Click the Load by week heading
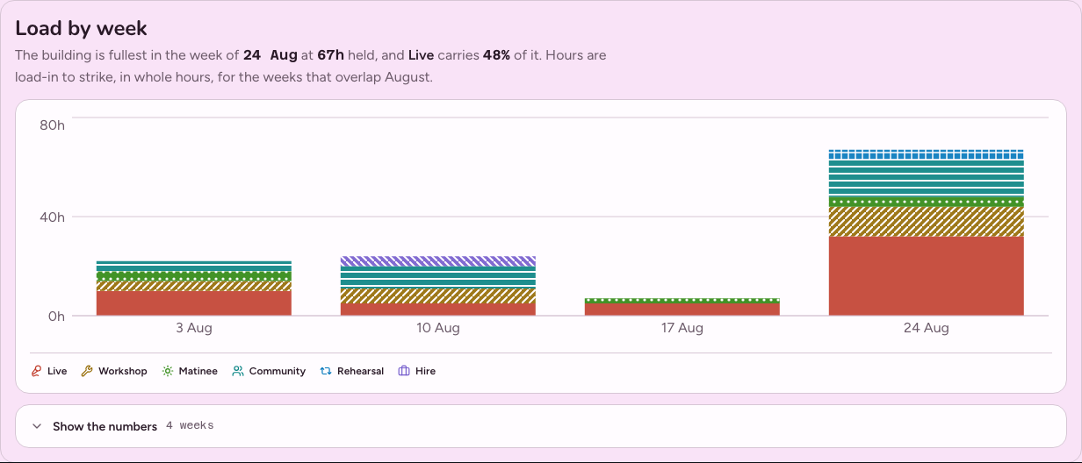Screen dimensions: 1082x463 82,29
